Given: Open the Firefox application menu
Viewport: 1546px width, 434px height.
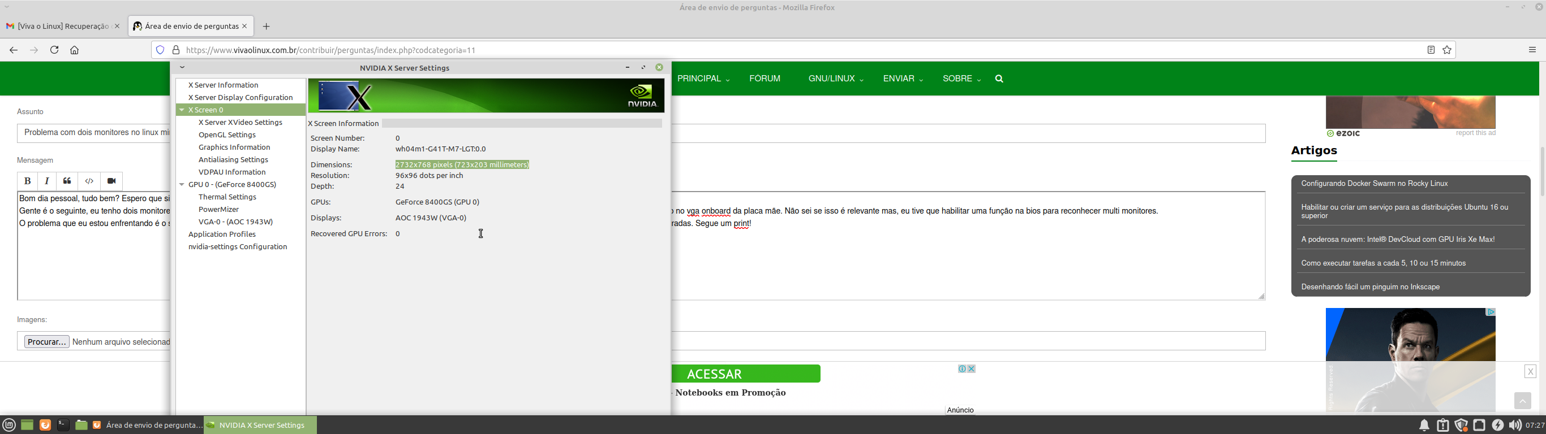Looking at the screenshot, I should (1532, 50).
